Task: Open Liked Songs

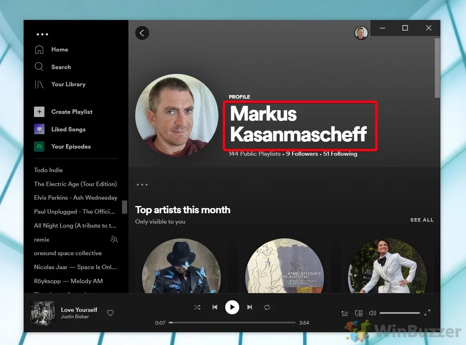Action: (x=68, y=129)
